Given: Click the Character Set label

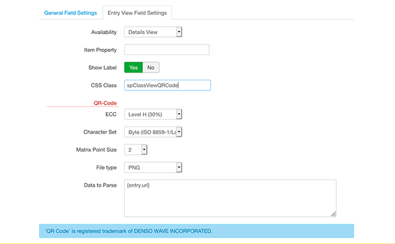Looking at the screenshot, I should pyautogui.click(x=100, y=132).
